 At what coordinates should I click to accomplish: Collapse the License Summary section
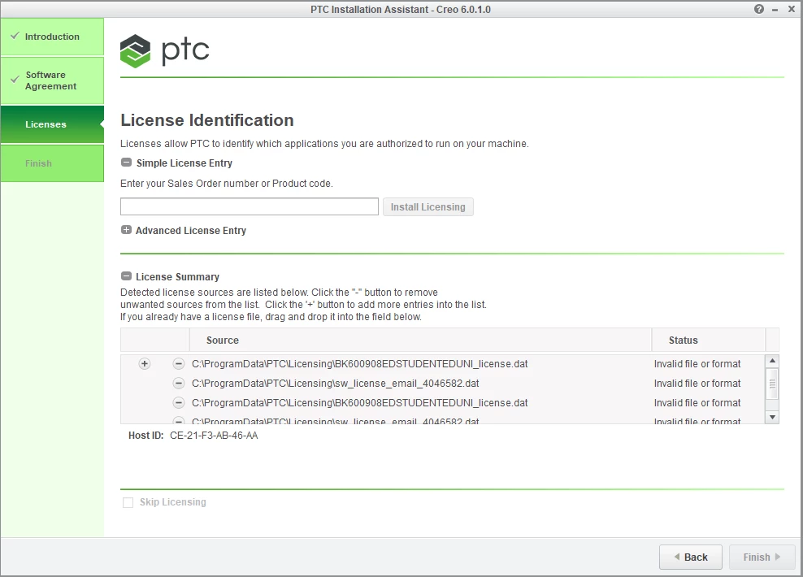click(126, 275)
